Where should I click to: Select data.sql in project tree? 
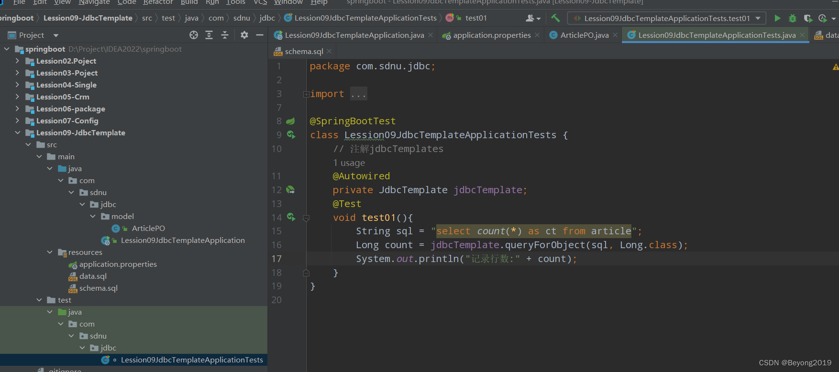coord(93,276)
